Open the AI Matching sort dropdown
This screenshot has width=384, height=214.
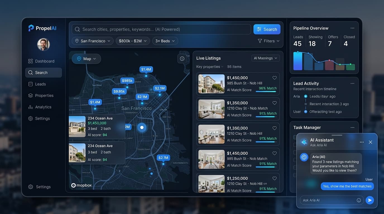click(x=265, y=58)
